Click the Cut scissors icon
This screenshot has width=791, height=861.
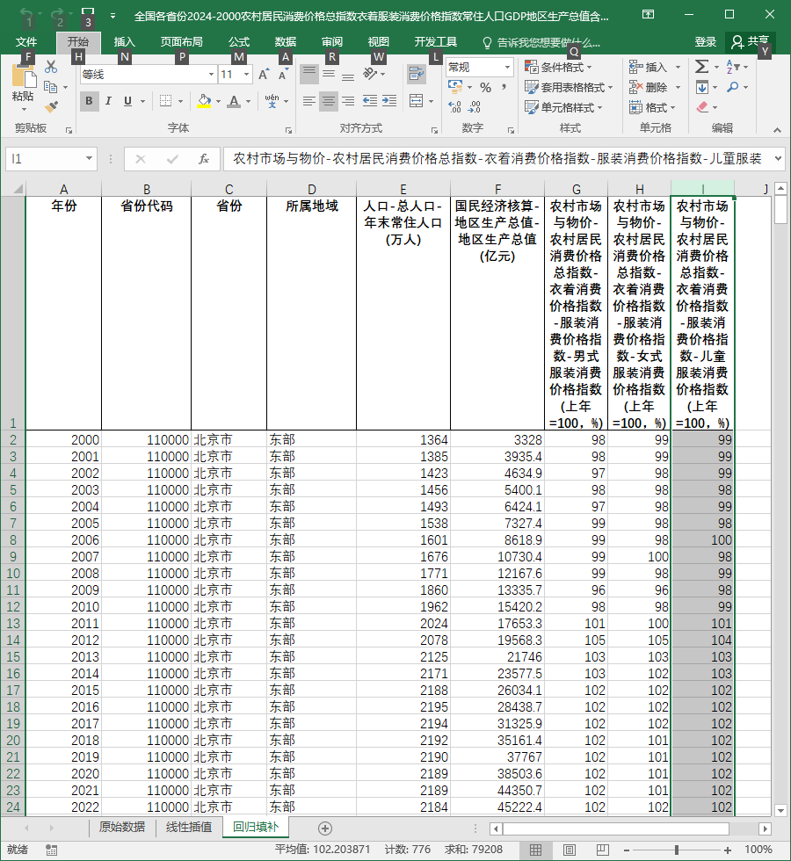pos(51,67)
